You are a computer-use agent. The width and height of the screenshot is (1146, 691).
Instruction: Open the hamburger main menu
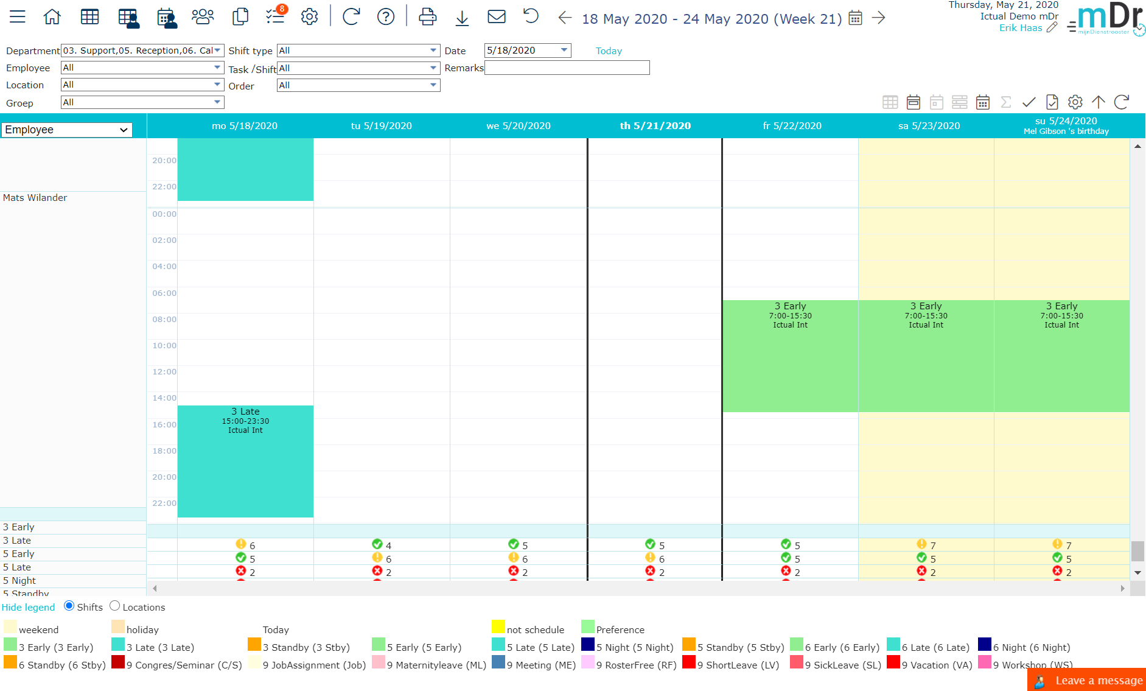(18, 17)
